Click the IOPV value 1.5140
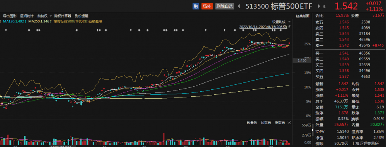 pyautogui.click(x=343, y=132)
